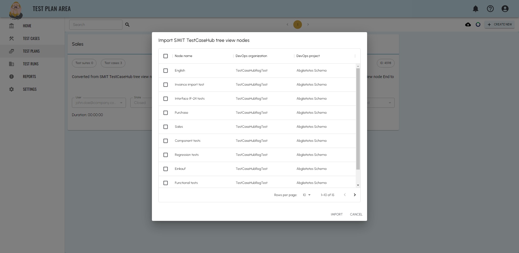Open the user account profile icon
Screen dimensions: 519x253
click(505, 9)
